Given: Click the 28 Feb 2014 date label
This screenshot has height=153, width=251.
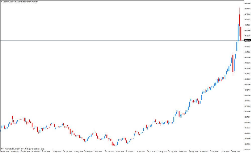Looking at the screenshot, I should click(15, 151).
